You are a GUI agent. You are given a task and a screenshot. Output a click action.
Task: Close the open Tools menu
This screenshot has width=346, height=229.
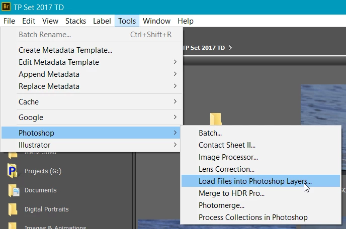tap(127, 21)
